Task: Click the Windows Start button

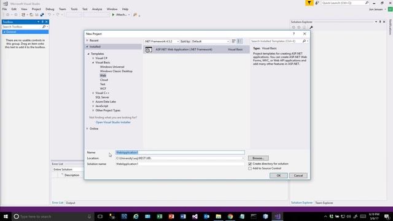Action: [x=6, y=216]
